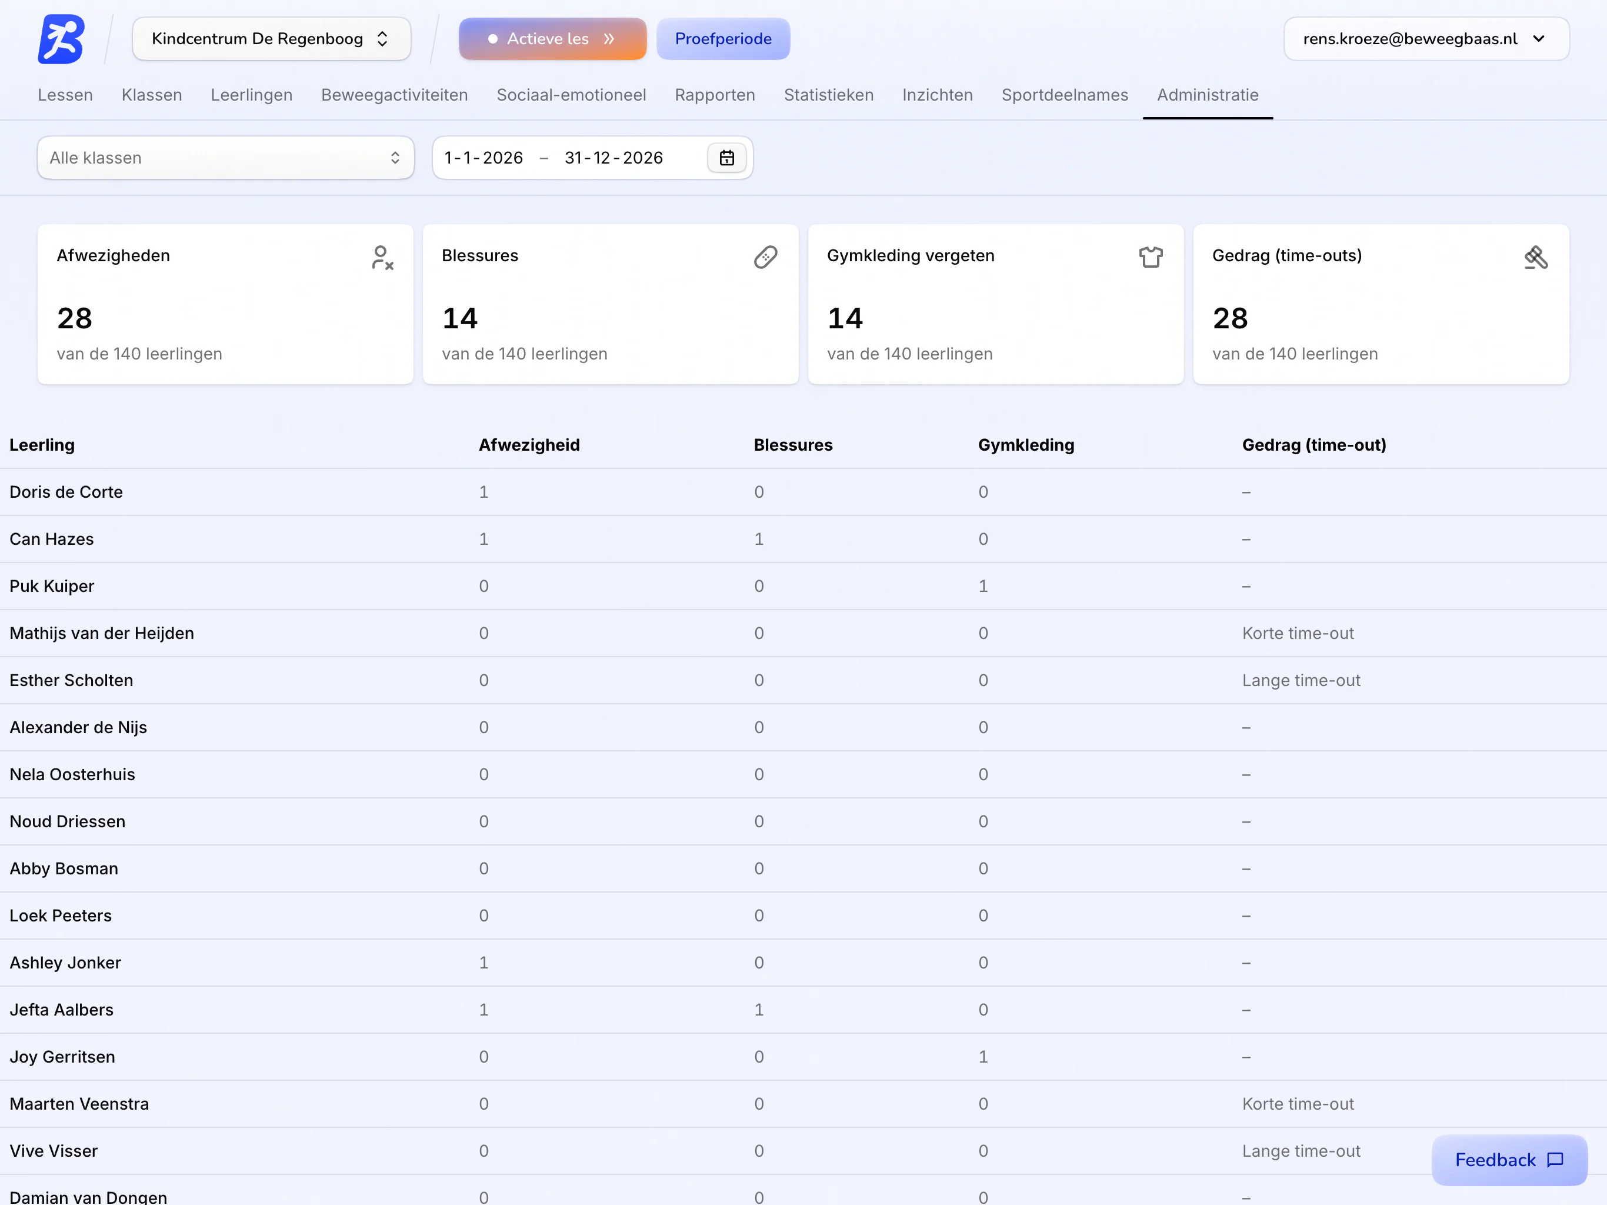Switch to the Statistieken tab
1607x1205 pixels.
[x=828, y=95]
